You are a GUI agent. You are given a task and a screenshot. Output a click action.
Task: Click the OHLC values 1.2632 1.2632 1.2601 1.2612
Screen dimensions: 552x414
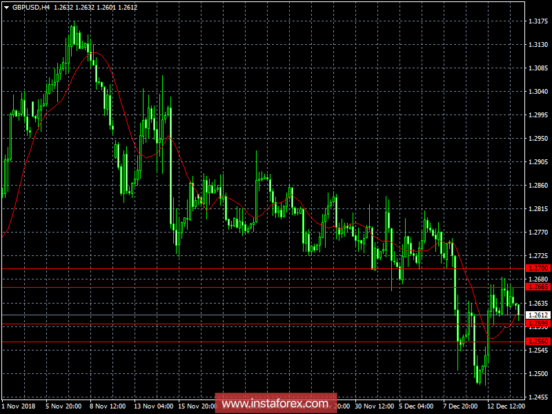pos(95,8)
